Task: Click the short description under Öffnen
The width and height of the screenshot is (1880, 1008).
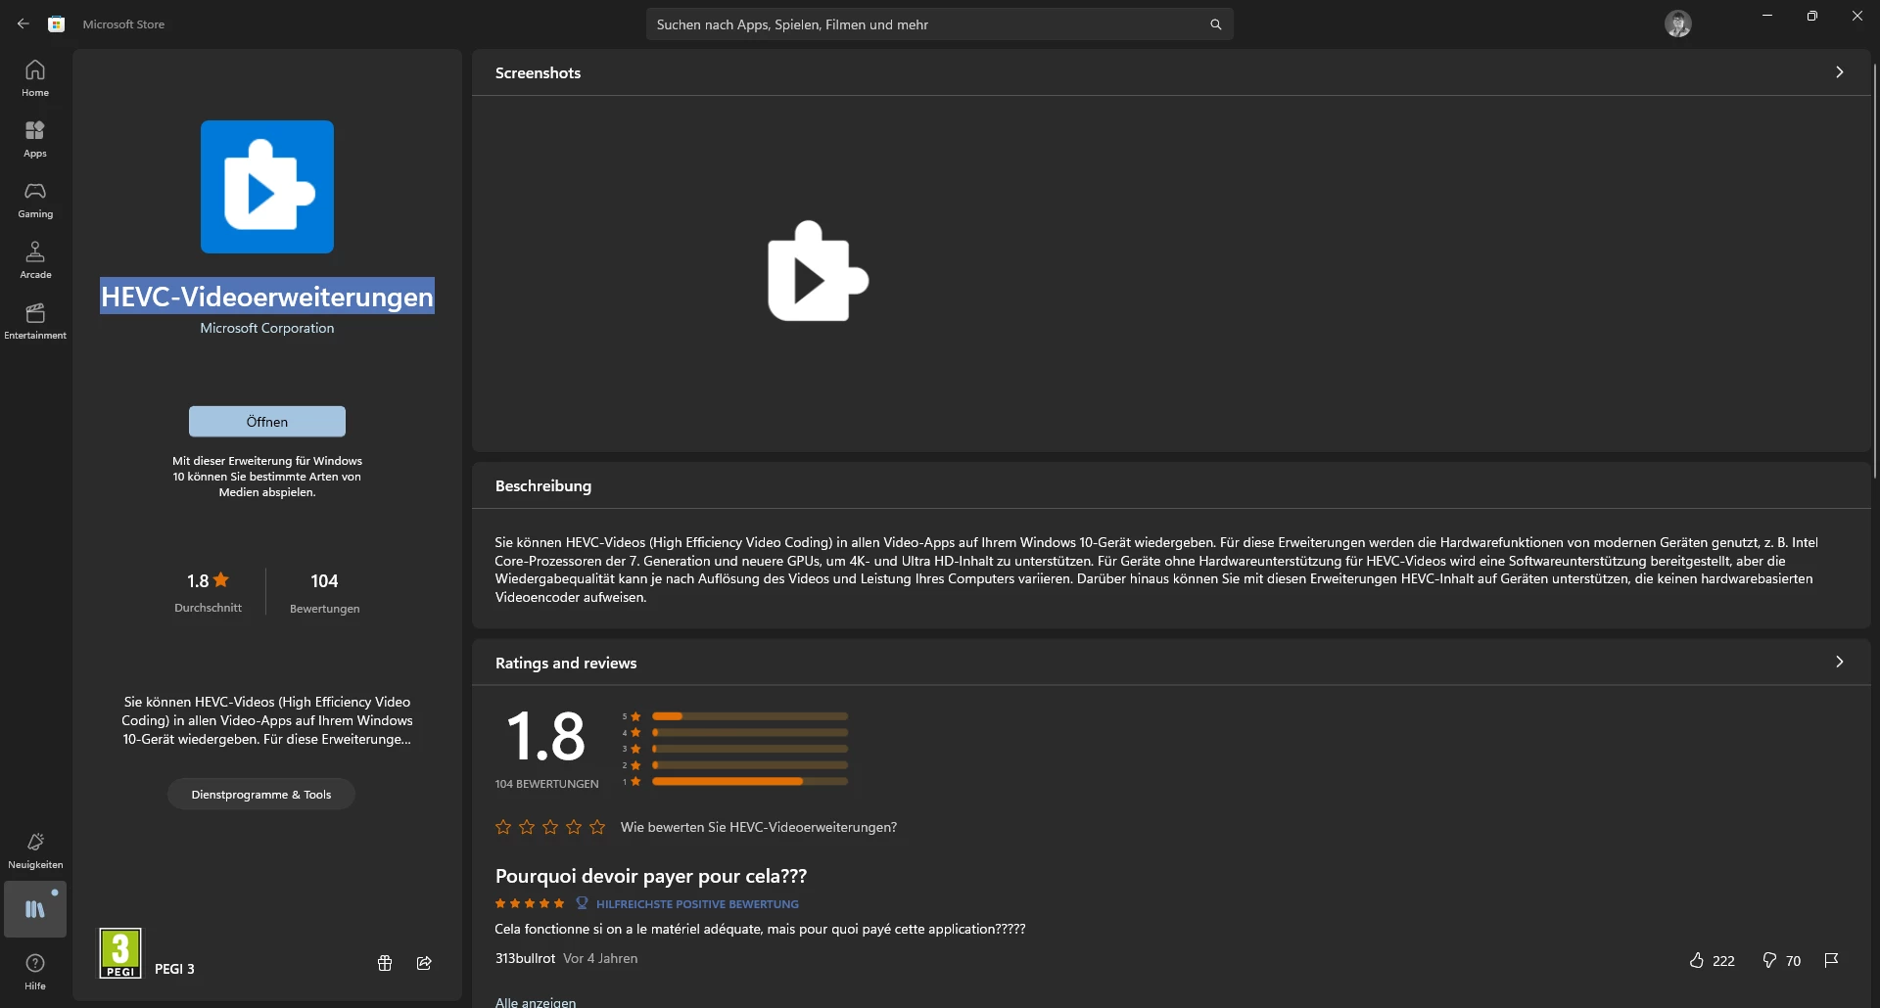Action: [267, 477]
